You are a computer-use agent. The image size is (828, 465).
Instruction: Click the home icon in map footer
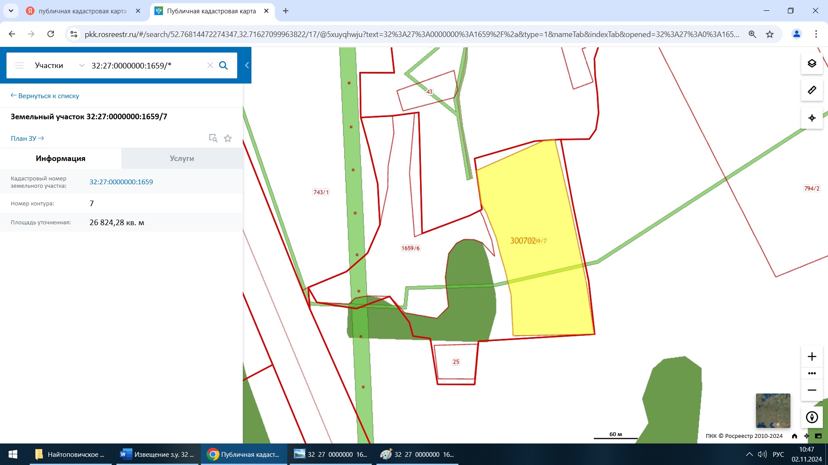(794, 436)
